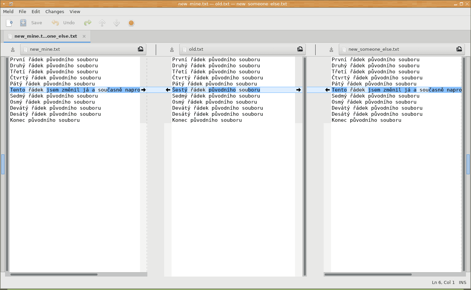Click the horizontal scrollbar under the new_mine.txt pane
This screenshot has width=471, height=290.
[x=54, y=275]
